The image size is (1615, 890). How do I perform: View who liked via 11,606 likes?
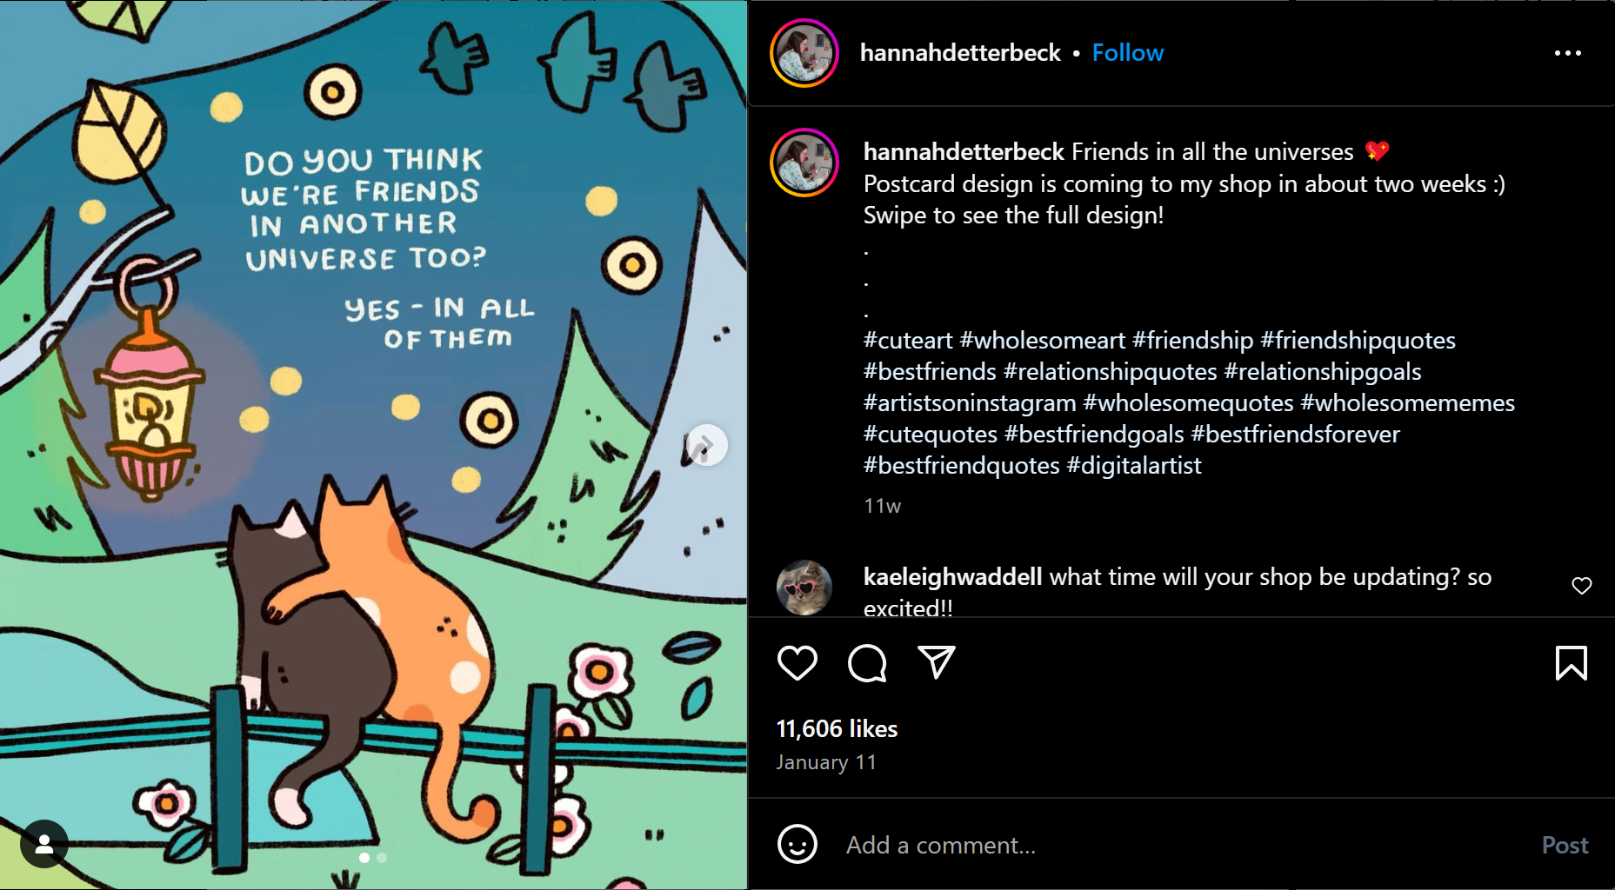(836, 729)
